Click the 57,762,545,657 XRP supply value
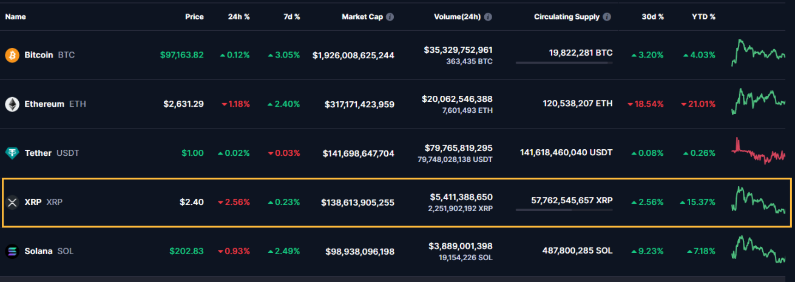The width and height of the screenshot is (795, 282). (x=572, y=200)
